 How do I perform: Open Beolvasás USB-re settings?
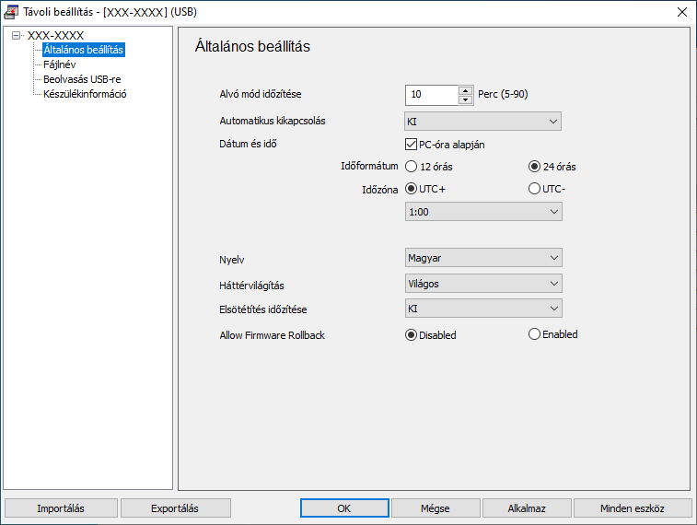tap(81, 79)
